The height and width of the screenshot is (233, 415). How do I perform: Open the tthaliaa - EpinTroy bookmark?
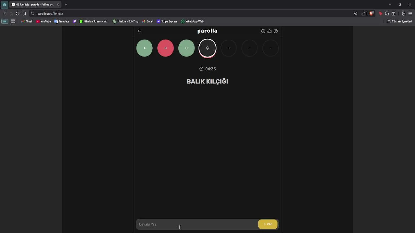[125, 21]
